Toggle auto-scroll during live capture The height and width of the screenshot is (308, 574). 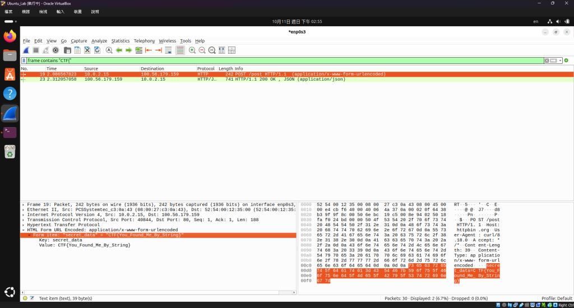168,50
